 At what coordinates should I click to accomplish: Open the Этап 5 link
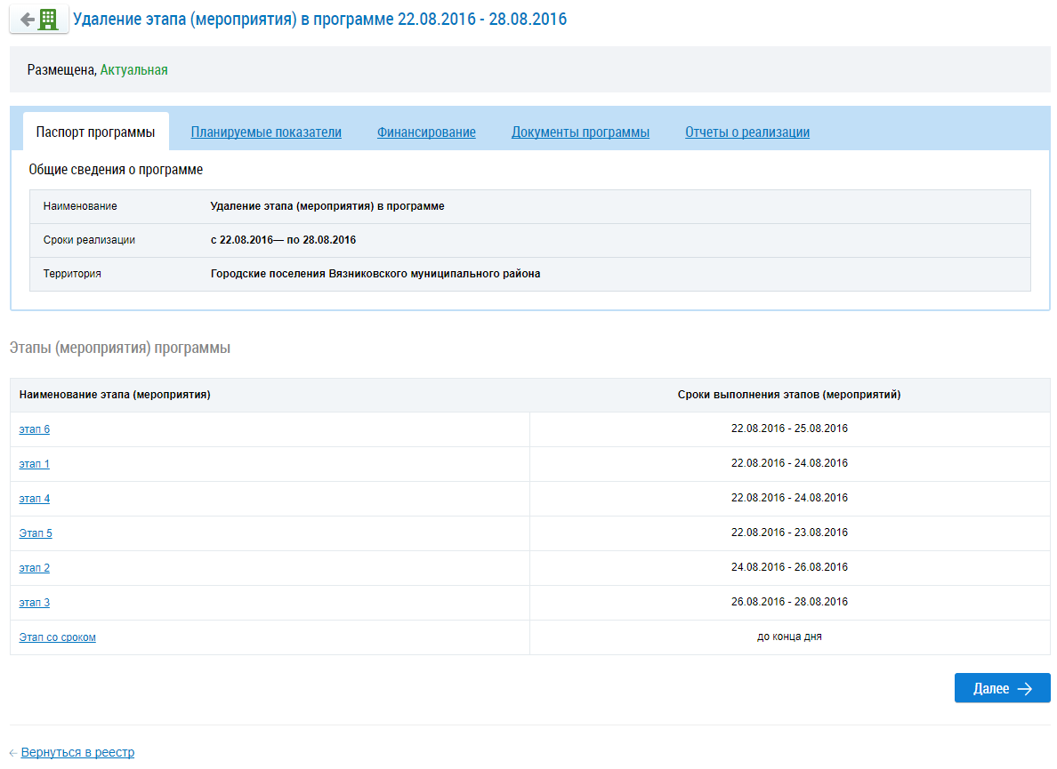36,533
